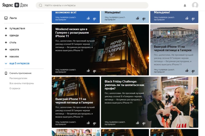Click the Лента laptop icon
The height and width of the screenshot is (136, 205).
coord(6,18)
